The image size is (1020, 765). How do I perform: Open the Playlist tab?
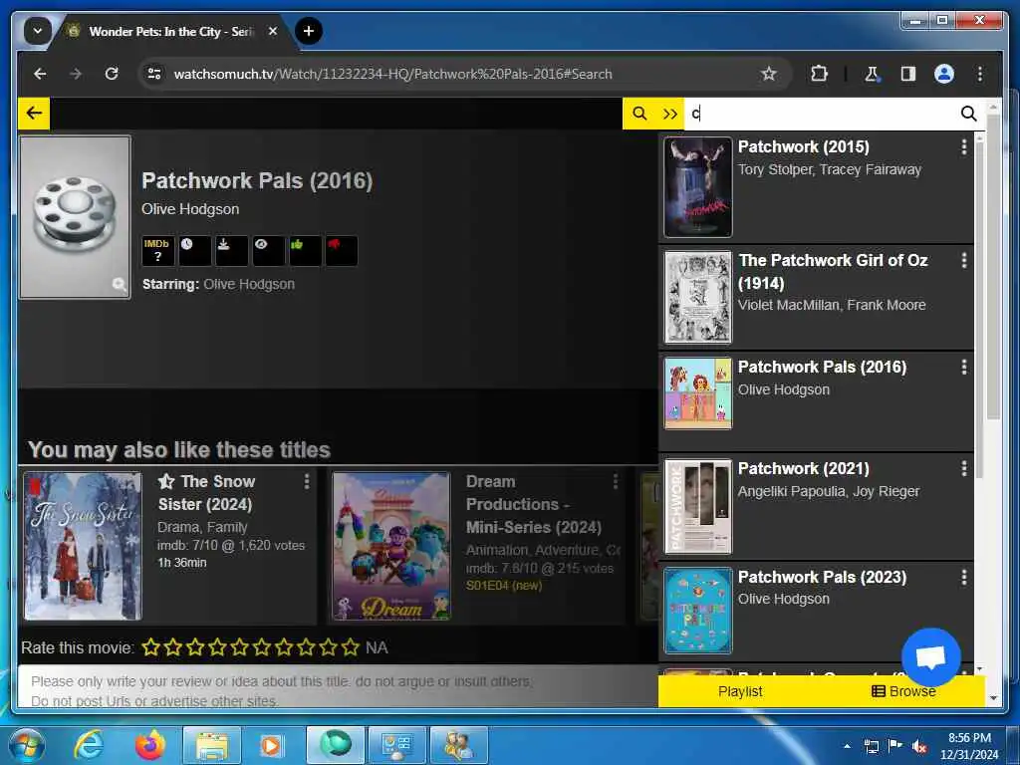[x=740, y=691]
